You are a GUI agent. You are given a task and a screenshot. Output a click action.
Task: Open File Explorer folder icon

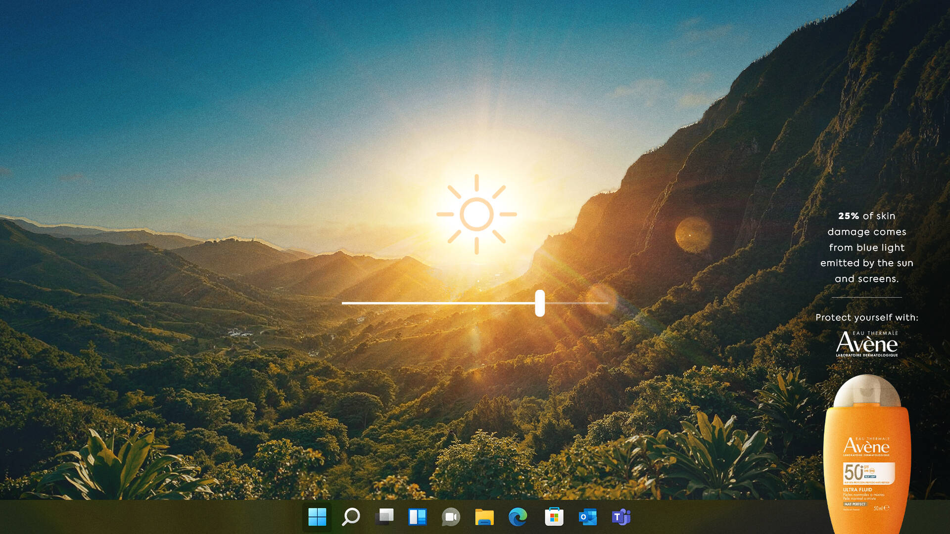(484, 517)
